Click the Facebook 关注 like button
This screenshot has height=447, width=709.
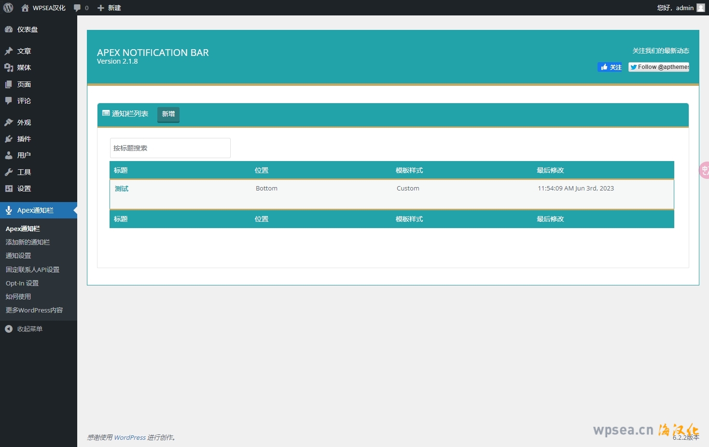click(611, 67)
